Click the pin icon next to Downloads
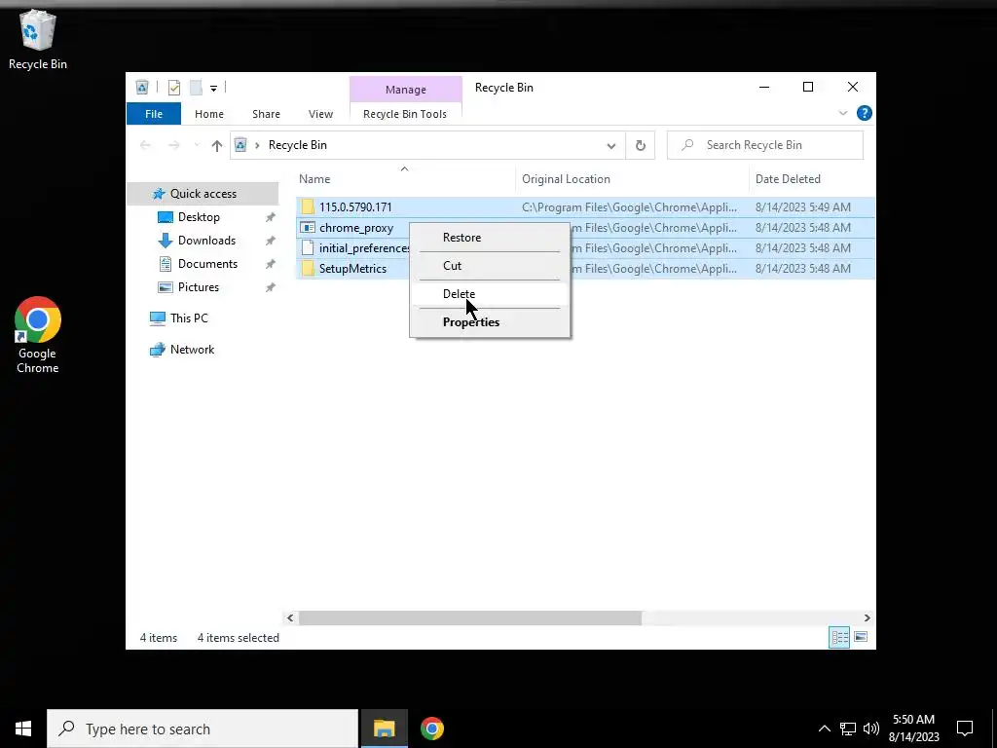Image resolution: width=997 pixels, height=748 pixels. point(271,242)
